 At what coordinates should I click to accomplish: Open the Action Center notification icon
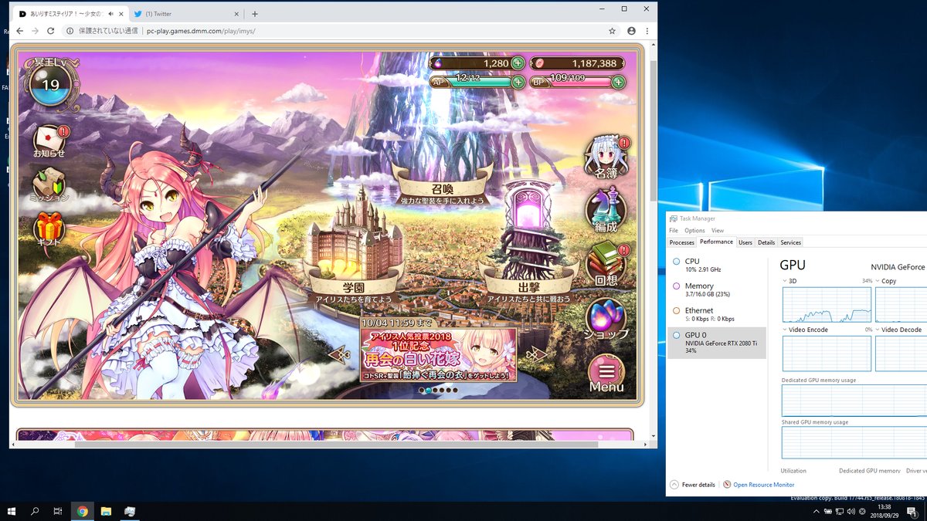click(912, 512)
